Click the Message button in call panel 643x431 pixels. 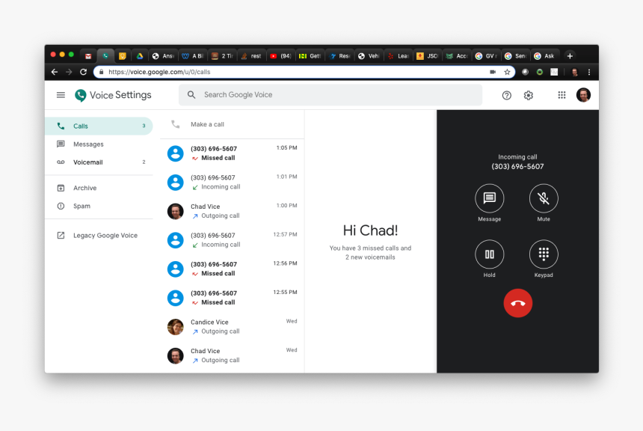tap(489, 198)
